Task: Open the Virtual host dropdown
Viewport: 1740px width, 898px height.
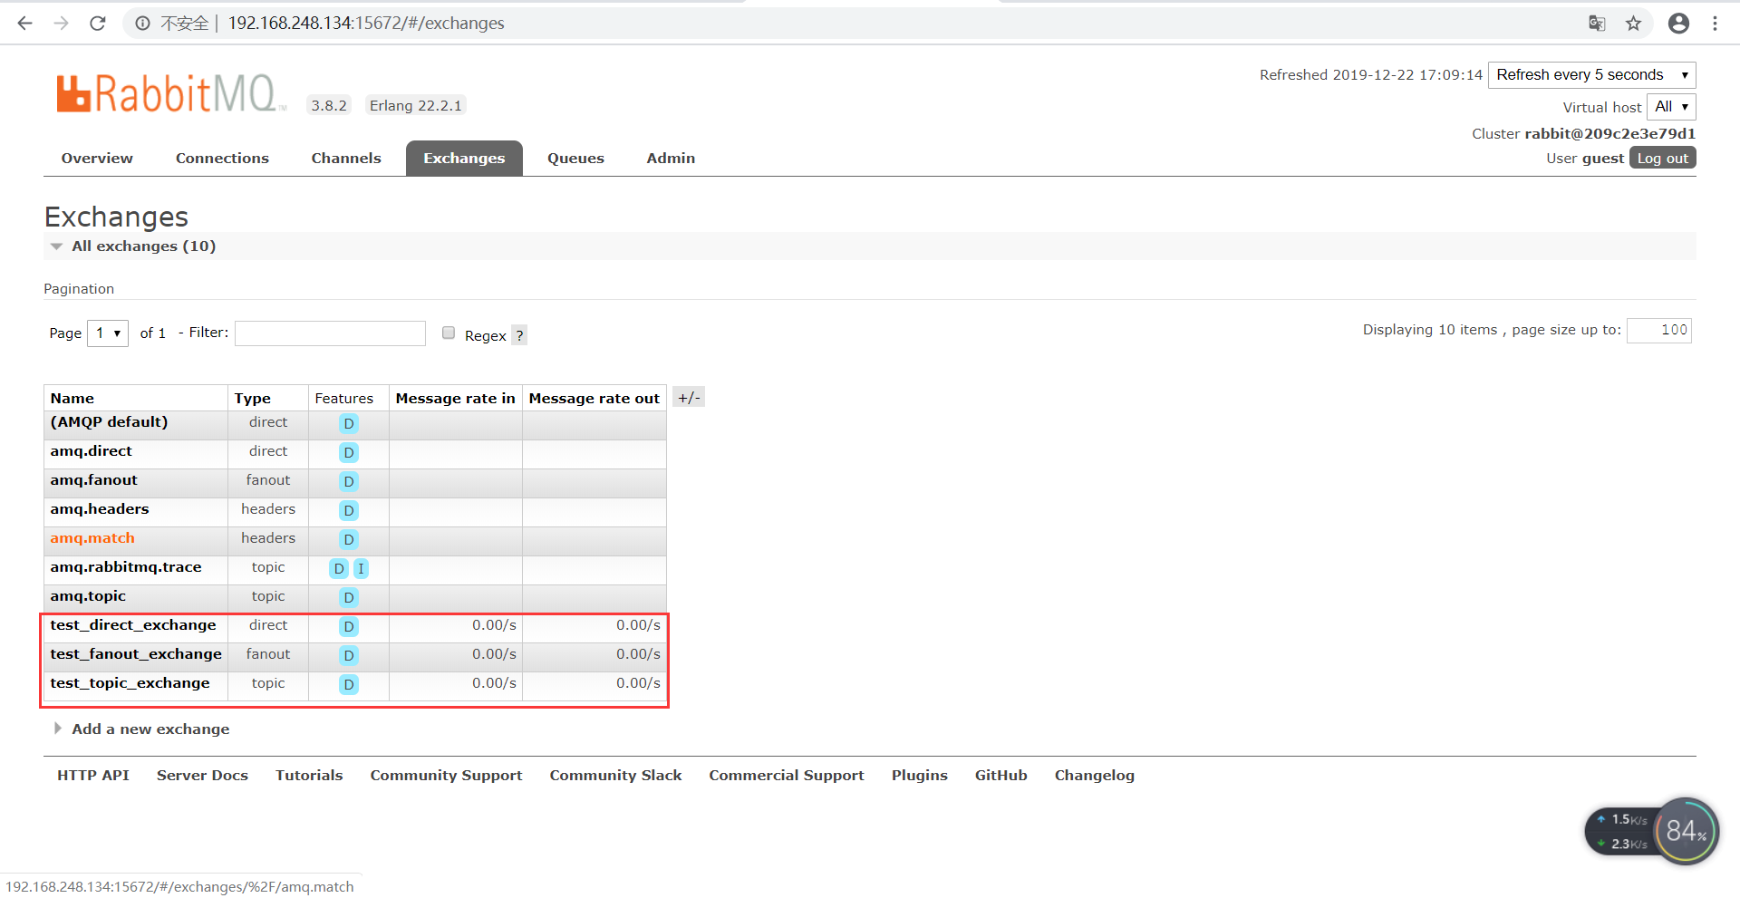Action: 1671,107
